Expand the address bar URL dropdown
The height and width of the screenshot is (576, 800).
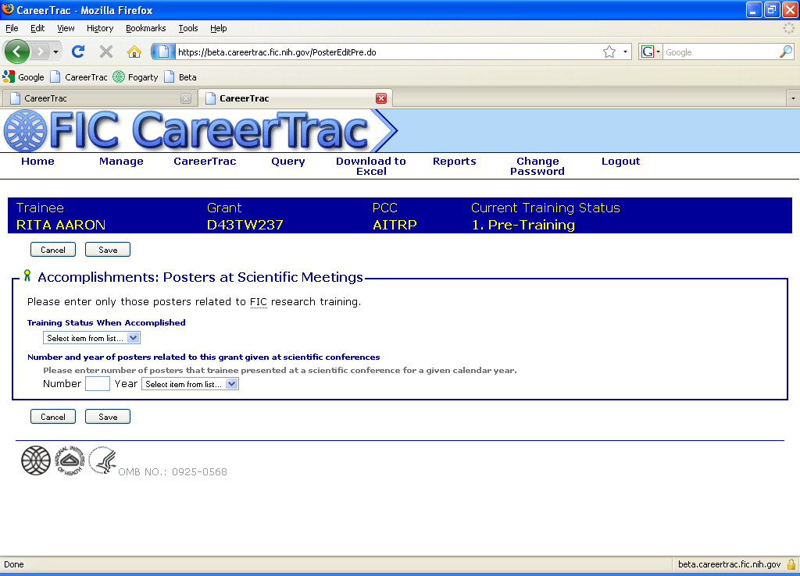pyautogui.click(x=626, y=52)
